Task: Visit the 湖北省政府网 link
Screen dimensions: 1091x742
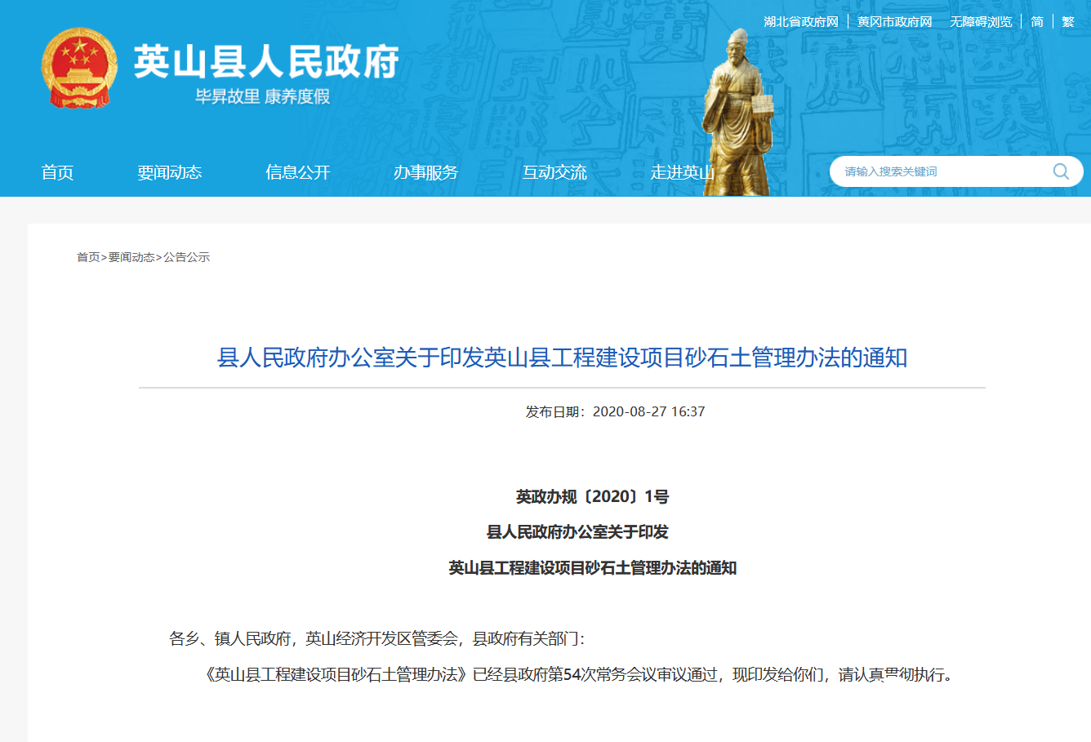Action: pyautogui.click(x=801, y=22)
